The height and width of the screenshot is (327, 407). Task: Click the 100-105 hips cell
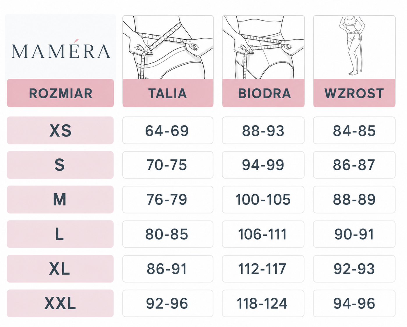coord(263,199)
